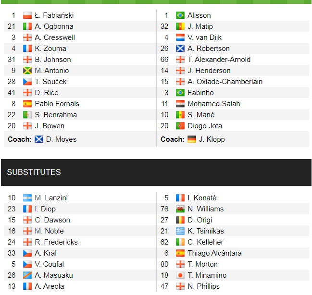Click the Spain flag beside Pablo Fornals

27,104
